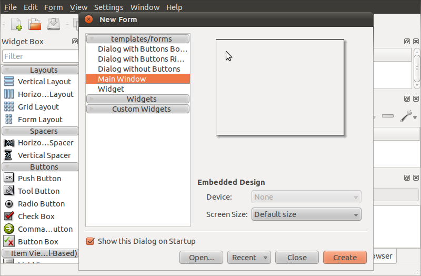Collapse the templates/forms tree section
The width and height of the screenshot is (421, 276).
tap(138, 38)
